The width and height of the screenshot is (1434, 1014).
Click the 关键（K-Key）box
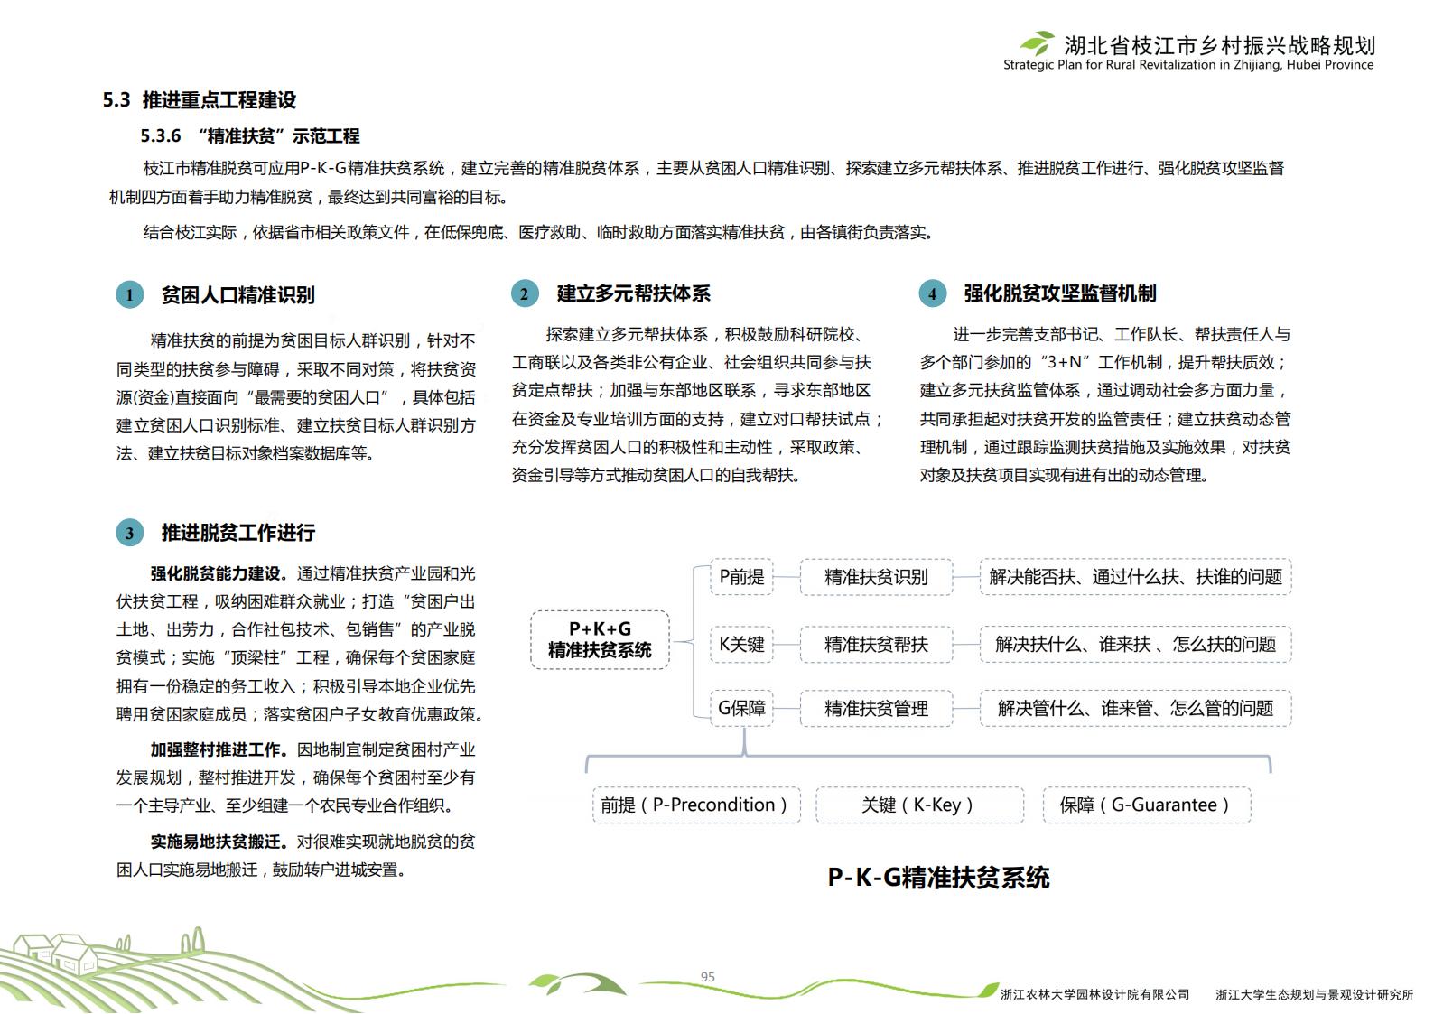pos(919,805)
